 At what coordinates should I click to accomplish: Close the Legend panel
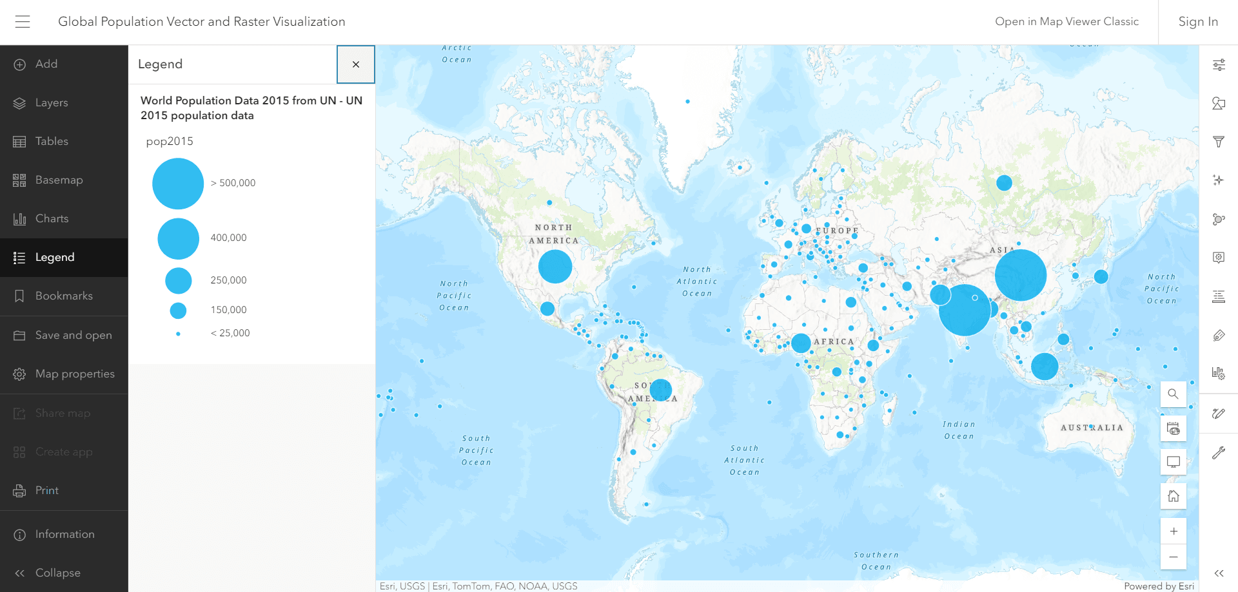coord(355,64)
